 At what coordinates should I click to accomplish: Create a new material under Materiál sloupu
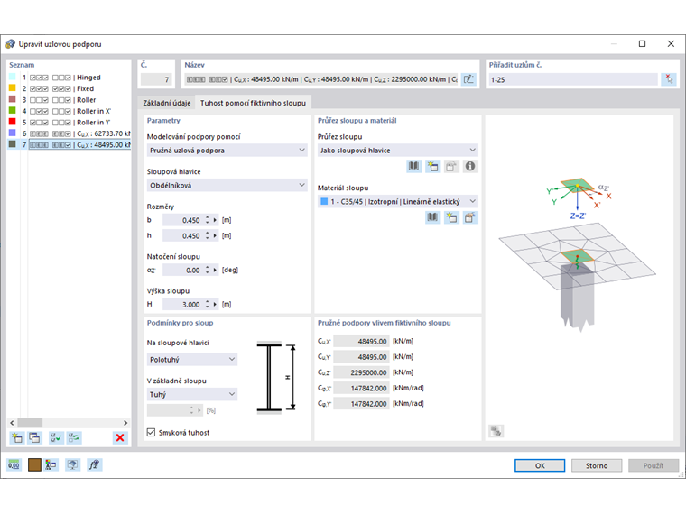[451, 217]
